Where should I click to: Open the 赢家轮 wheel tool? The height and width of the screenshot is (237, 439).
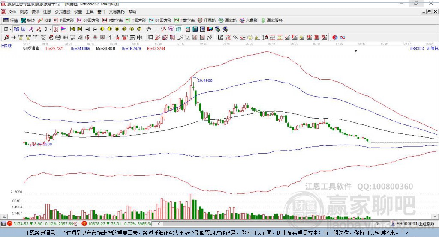(228, 21)
